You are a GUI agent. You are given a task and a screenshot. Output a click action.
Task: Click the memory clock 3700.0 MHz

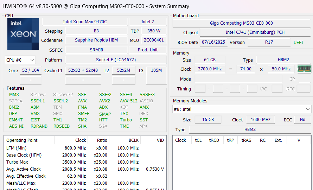(210, 69)
